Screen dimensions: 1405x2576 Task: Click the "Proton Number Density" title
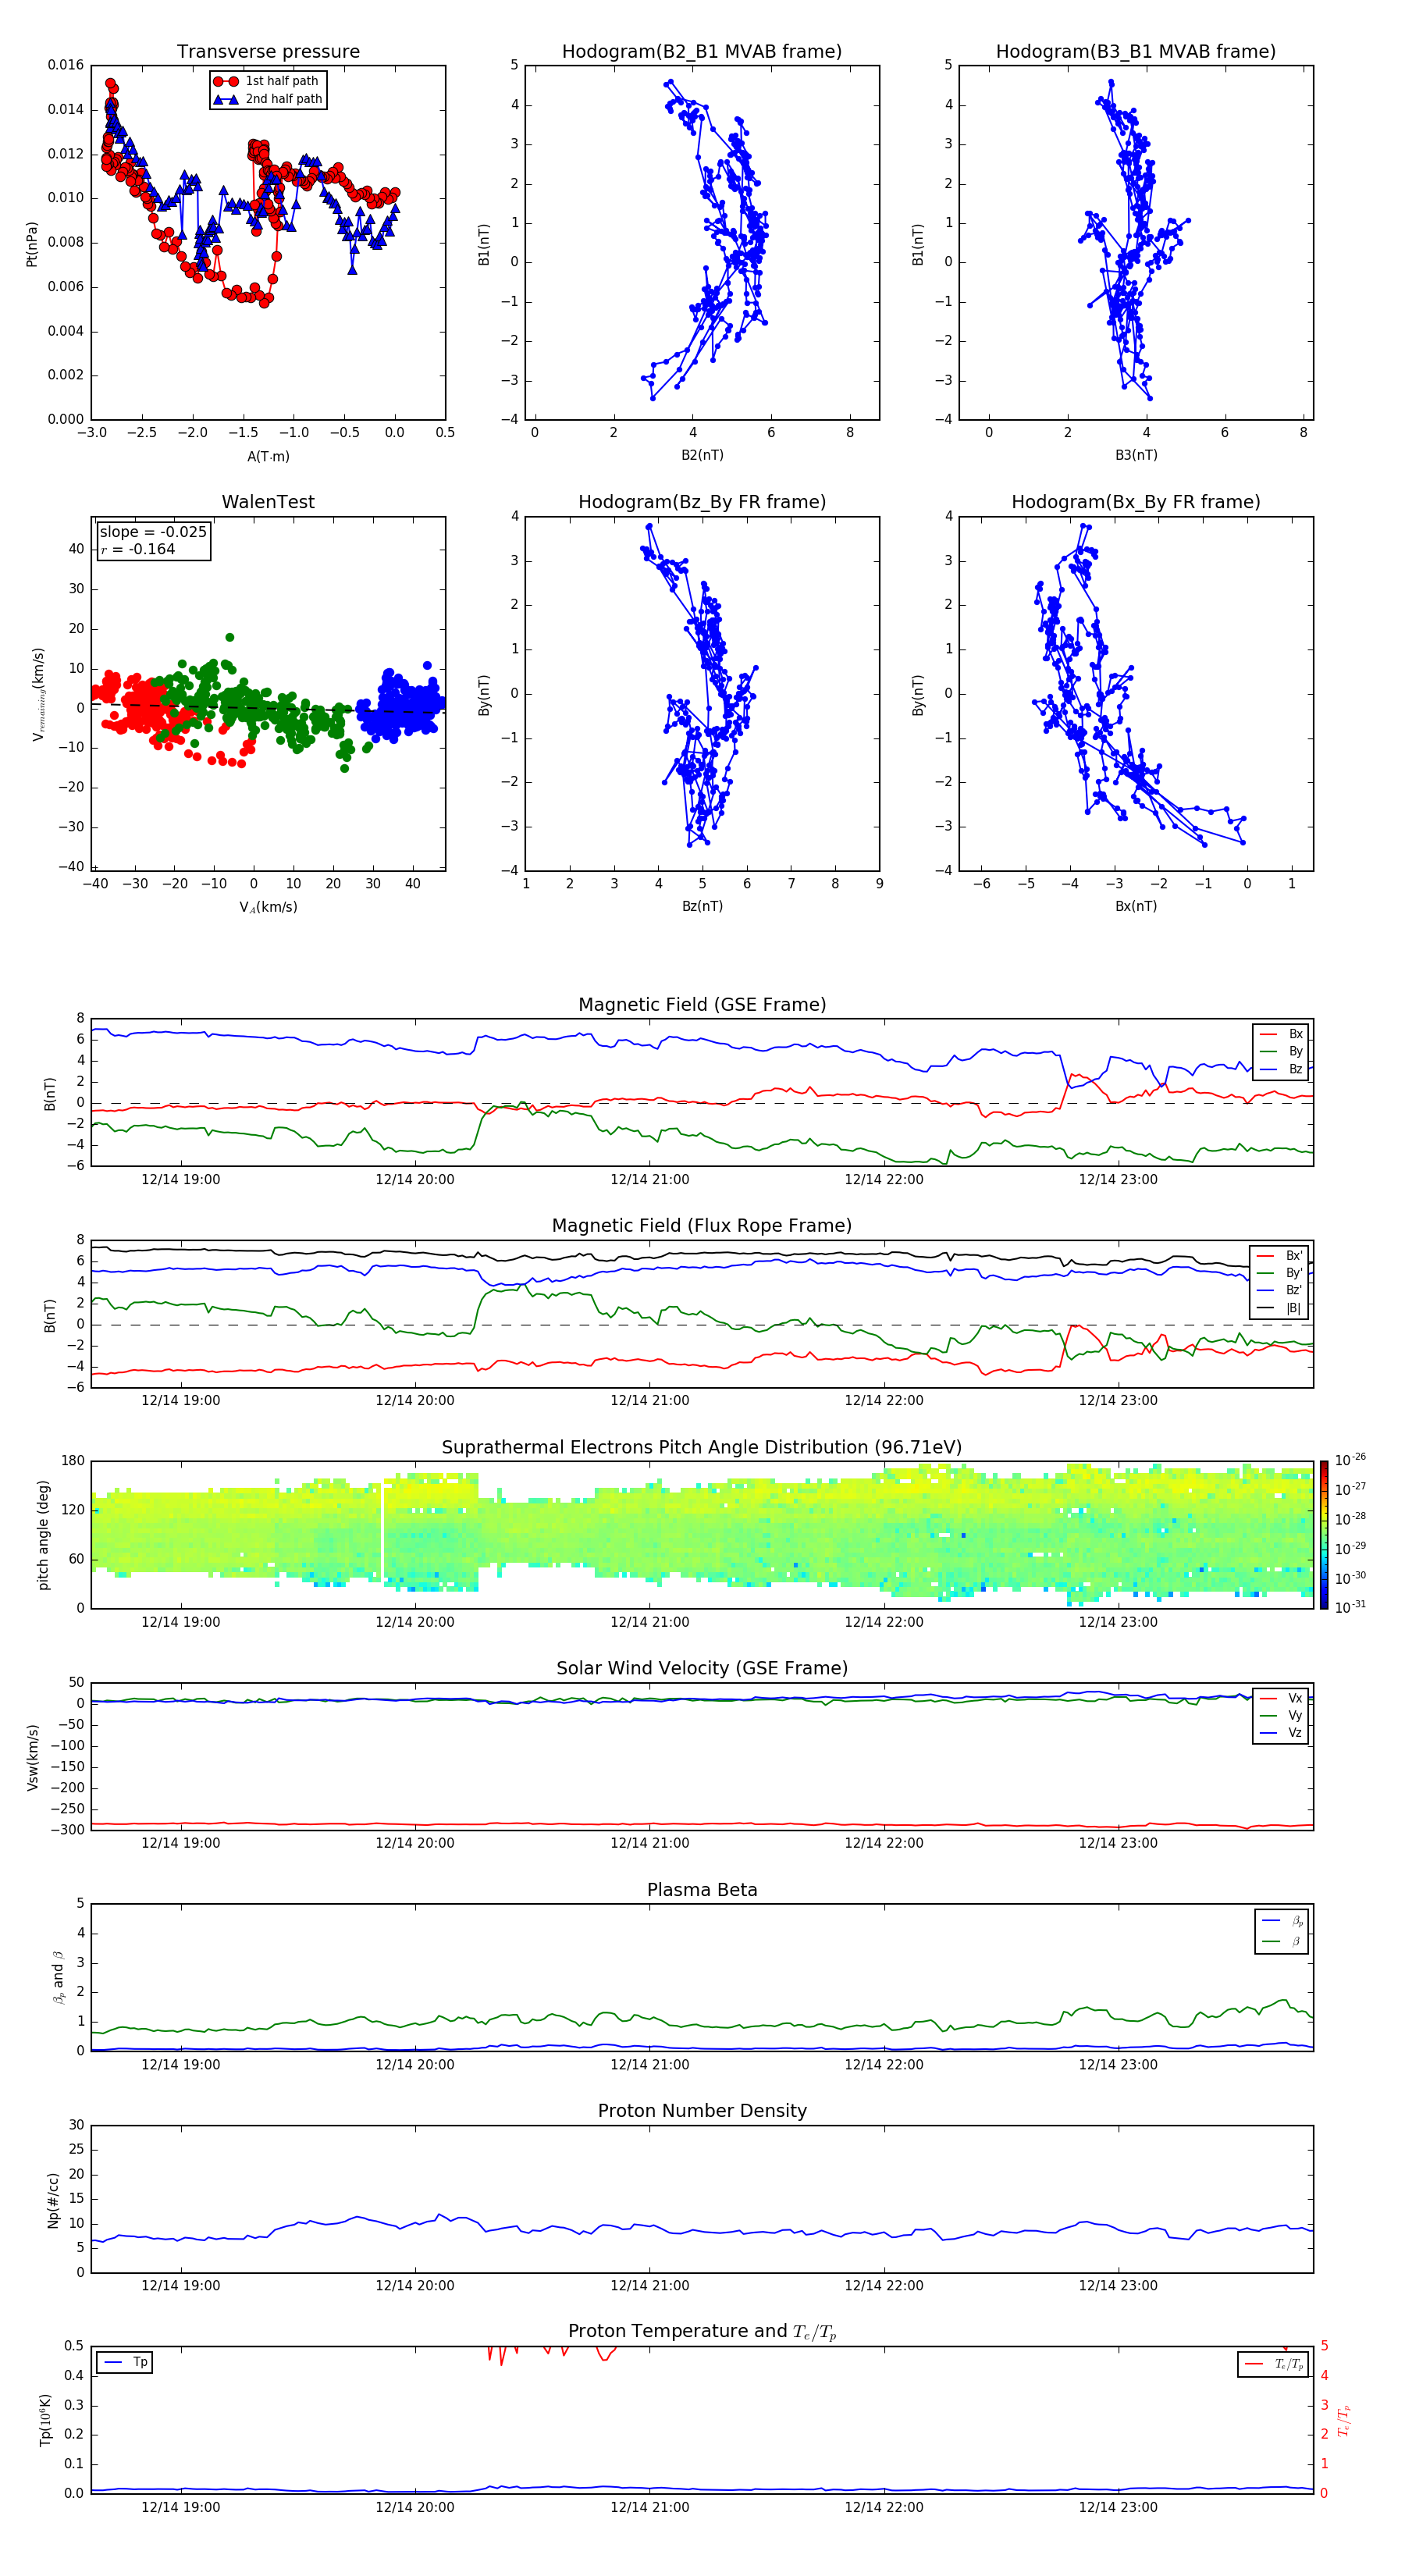tap(702, 2111)
